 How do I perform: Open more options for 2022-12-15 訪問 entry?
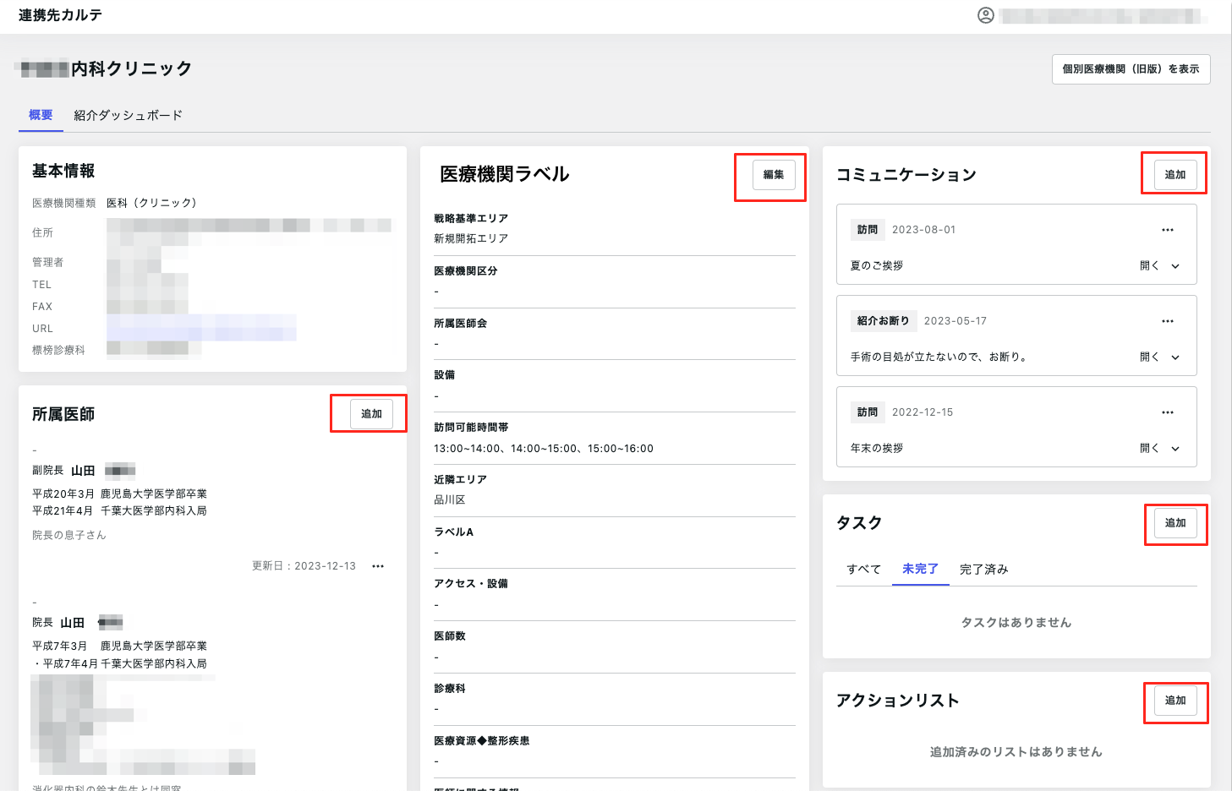point(1168,412)
